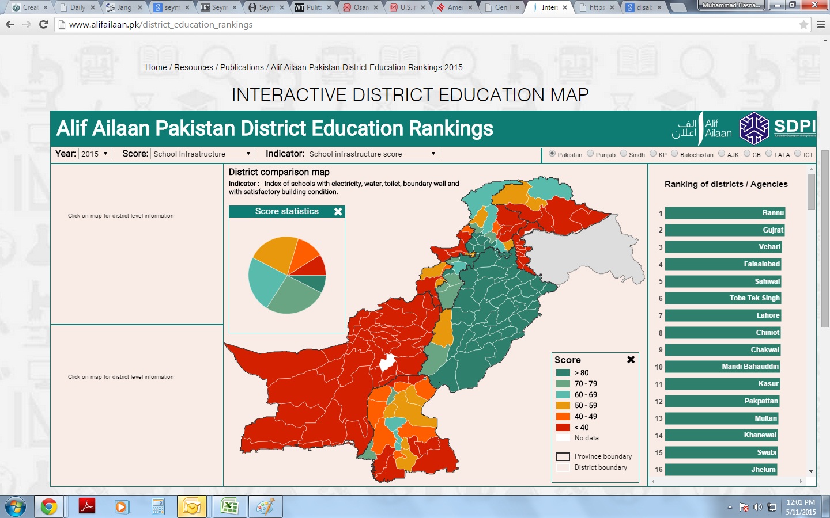The width and height of the screenshot is (830, 518).
Task: Click the page vertical scrollbar thumb
Action: tap(825, 239)
